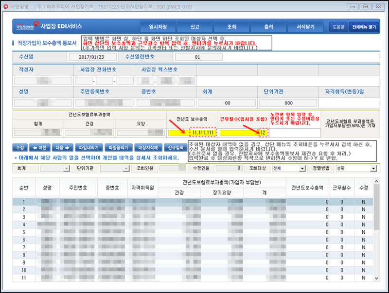Click the 파일내리기 download button
Viewport: 389px width, 293px height.
pyautogui.click(x=88, y=147)
